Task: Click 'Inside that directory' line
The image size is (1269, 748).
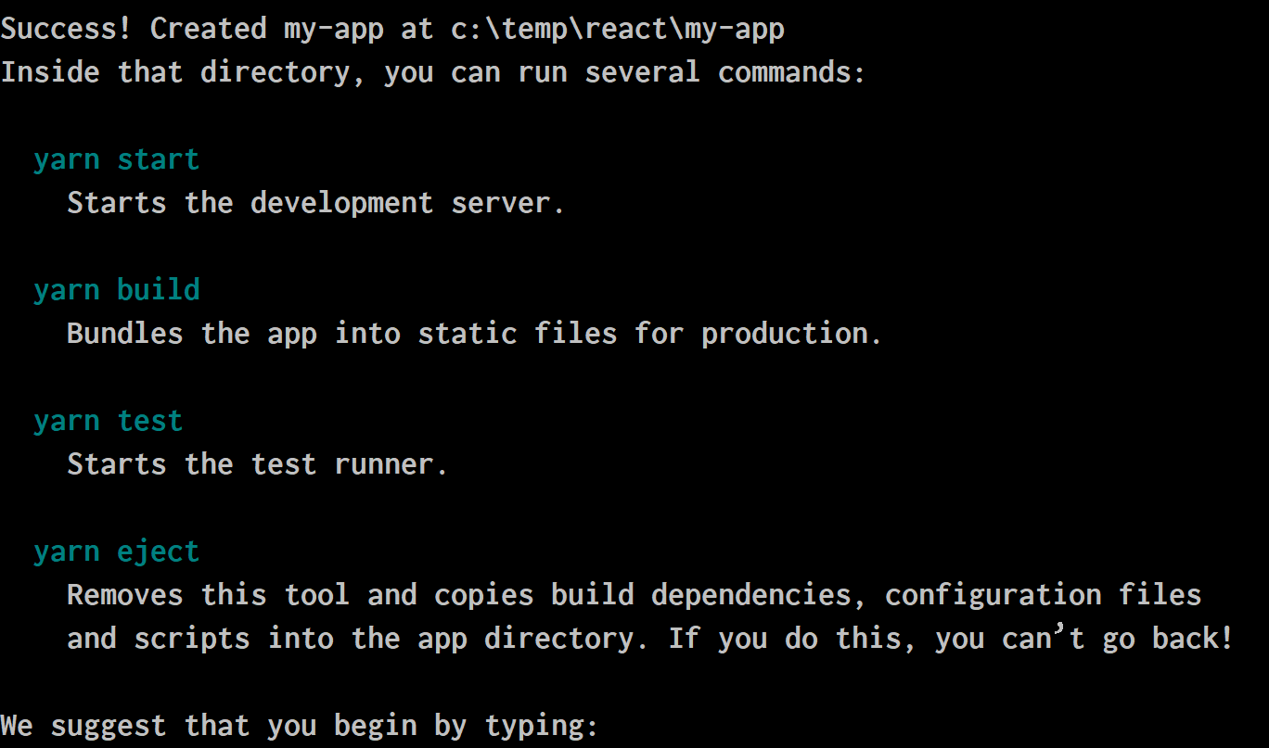Action: coord(433,72)
